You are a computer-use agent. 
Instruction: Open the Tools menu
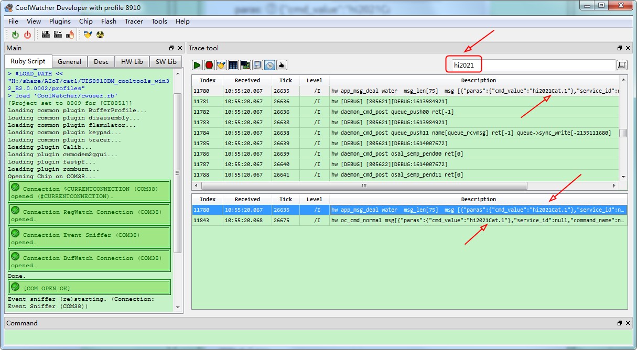click(x=159, y=21)
